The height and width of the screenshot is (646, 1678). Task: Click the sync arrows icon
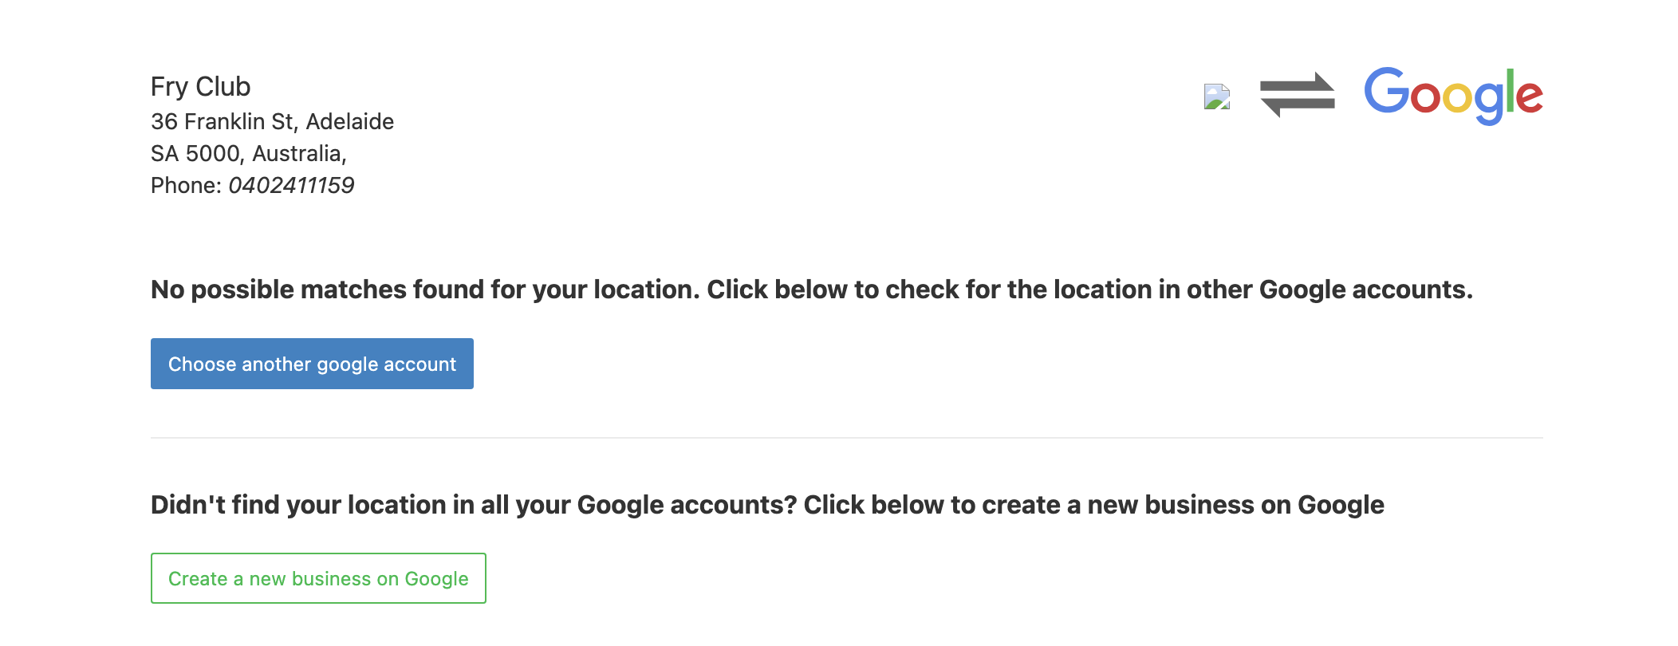pyautogui.click(x=1298, y=95)
